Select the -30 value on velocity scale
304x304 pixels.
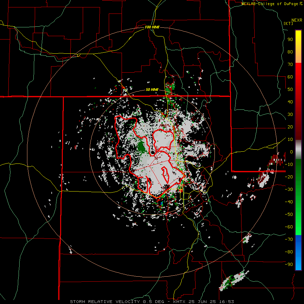click(x=289, y=189)
